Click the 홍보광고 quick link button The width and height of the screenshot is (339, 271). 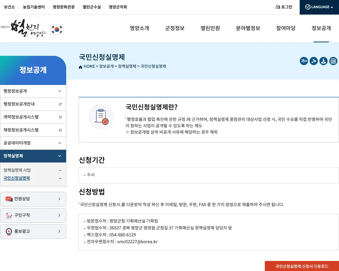tap(33, 232)
